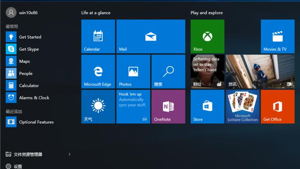
Task: Click the Maps app icon
Action: coord(11,61)
